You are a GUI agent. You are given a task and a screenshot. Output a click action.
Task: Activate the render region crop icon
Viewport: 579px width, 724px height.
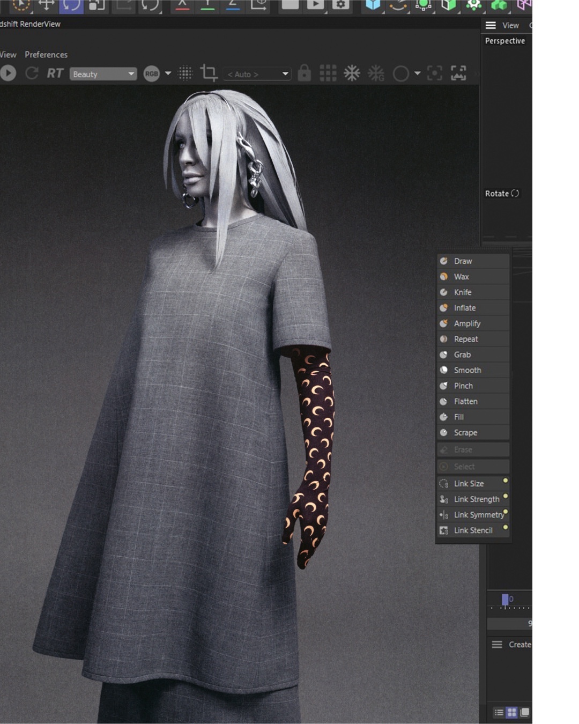pyautogui.click(x=209, y=73)
